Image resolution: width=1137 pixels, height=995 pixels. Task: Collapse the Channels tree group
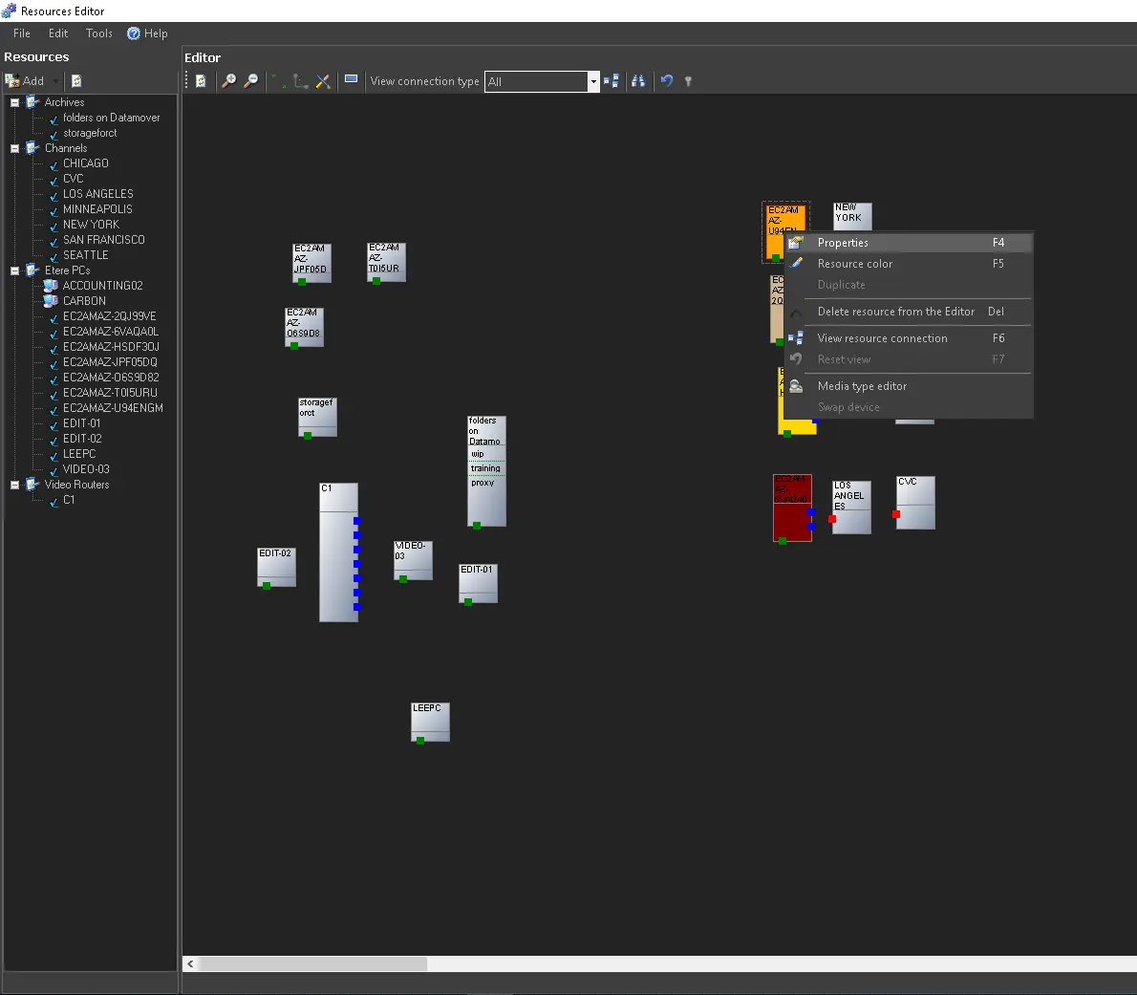[14, 148]
